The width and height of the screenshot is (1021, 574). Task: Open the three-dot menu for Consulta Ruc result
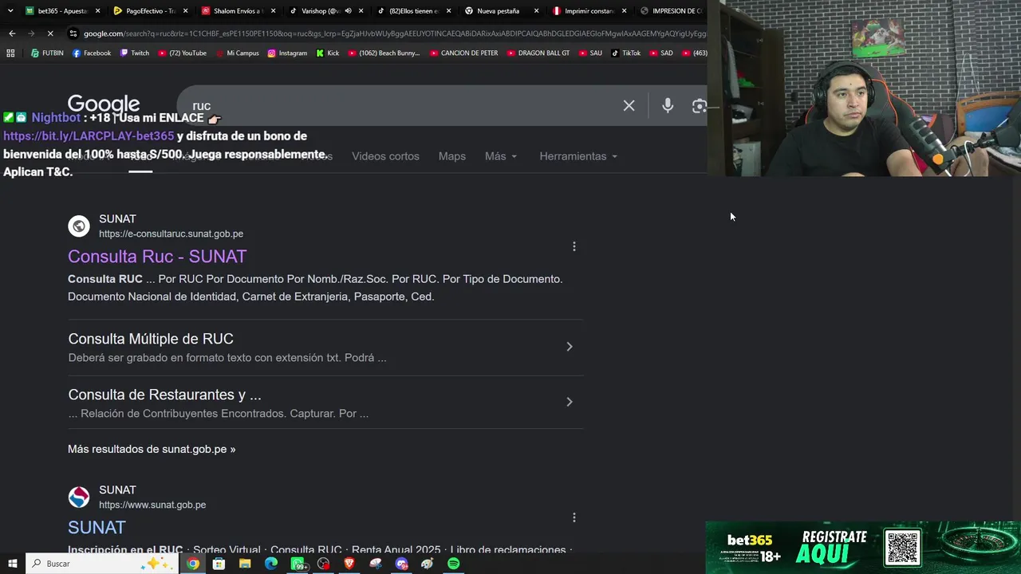574,246
